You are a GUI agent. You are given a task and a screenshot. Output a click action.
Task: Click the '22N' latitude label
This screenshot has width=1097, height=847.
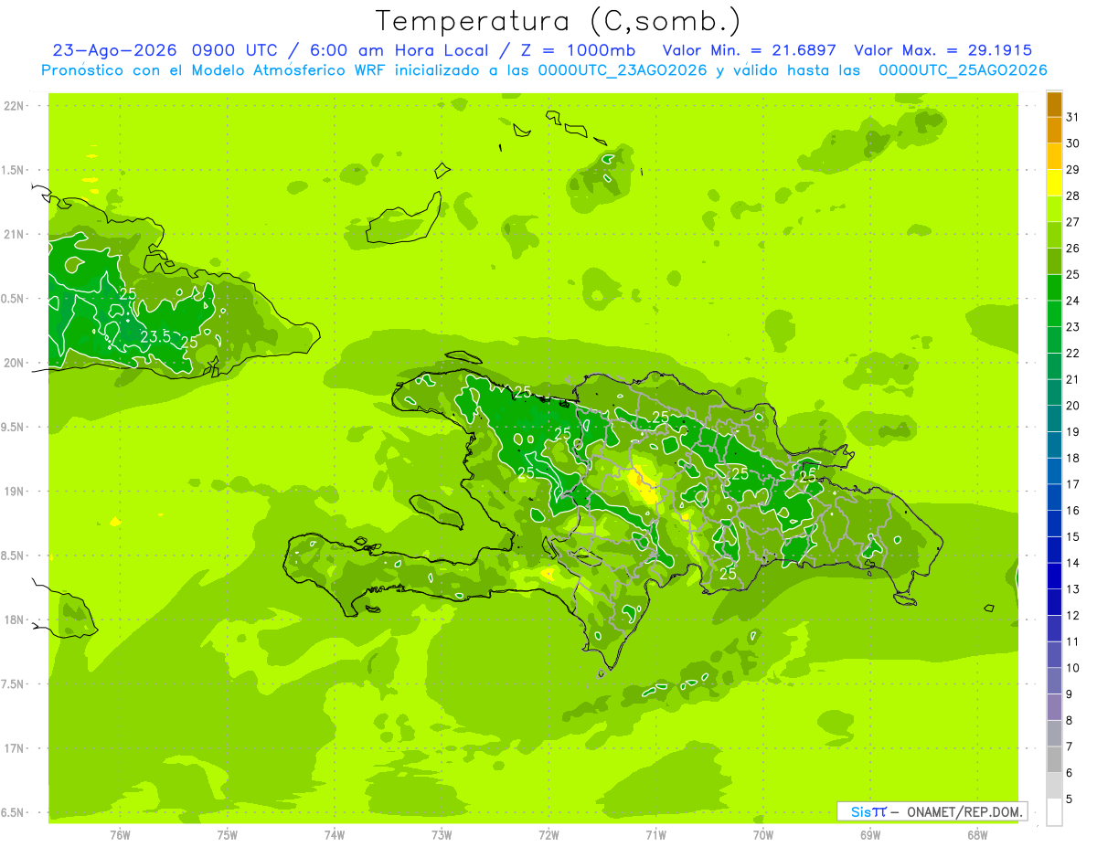point(15,106)
